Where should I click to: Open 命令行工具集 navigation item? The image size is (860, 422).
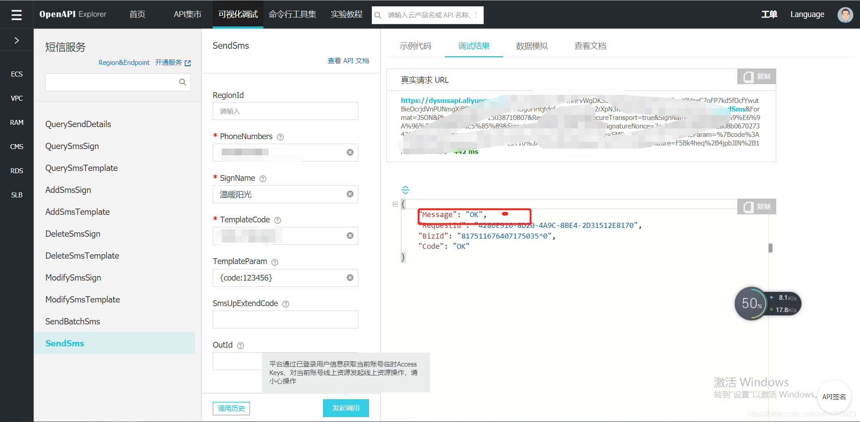[x=292, y=14]
